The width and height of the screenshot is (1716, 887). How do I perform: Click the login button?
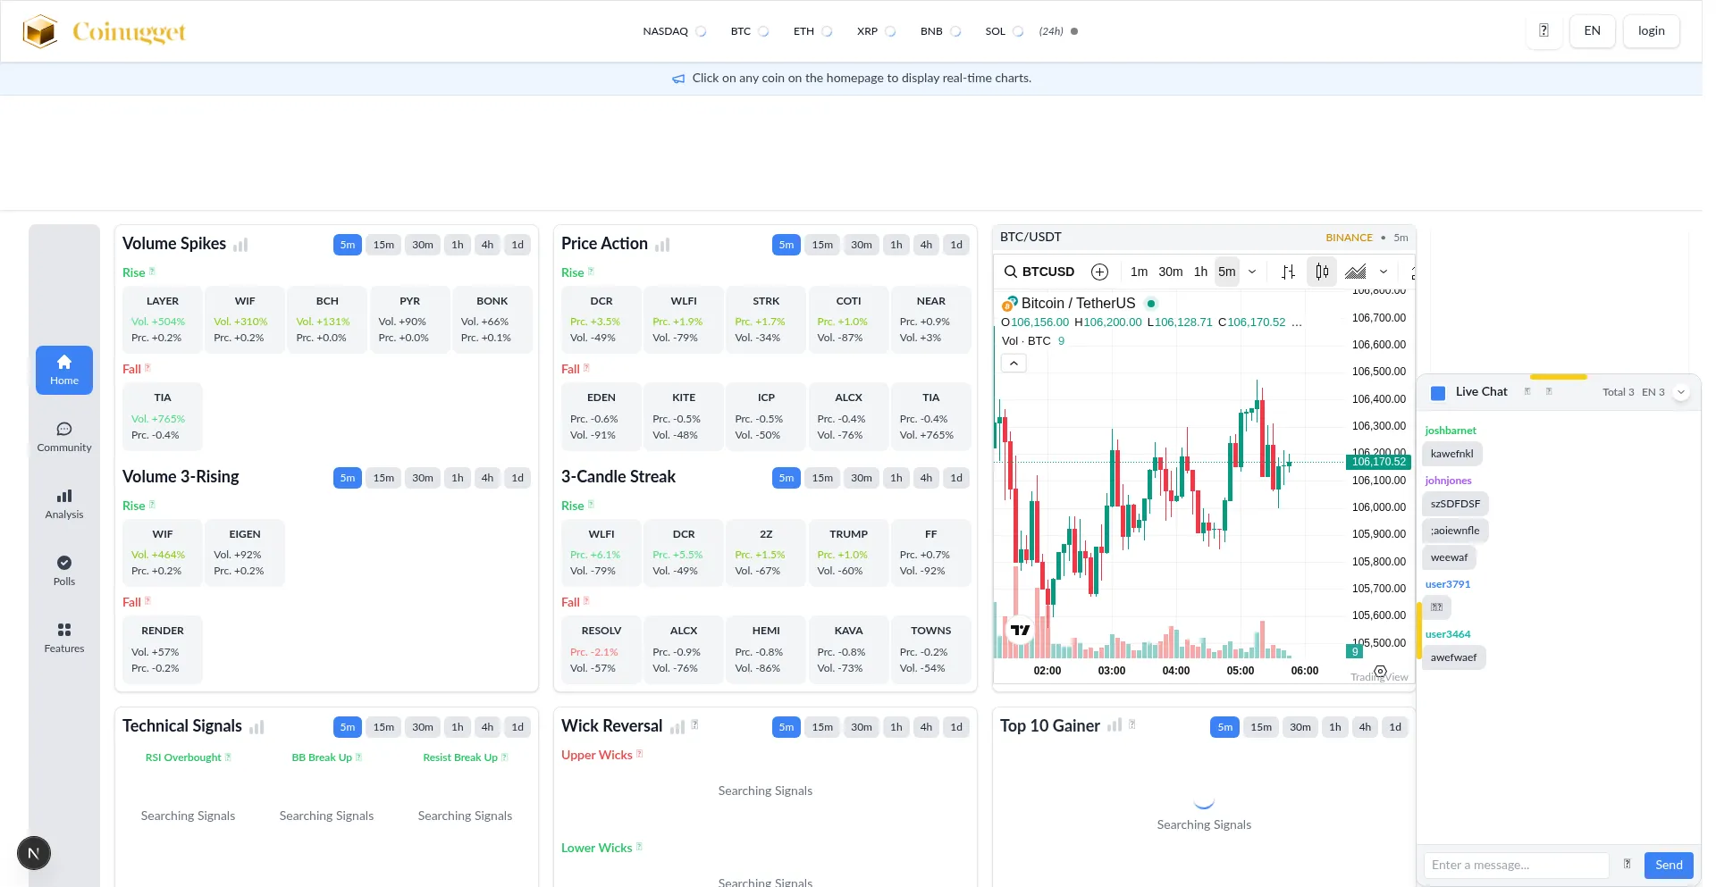1651,31
